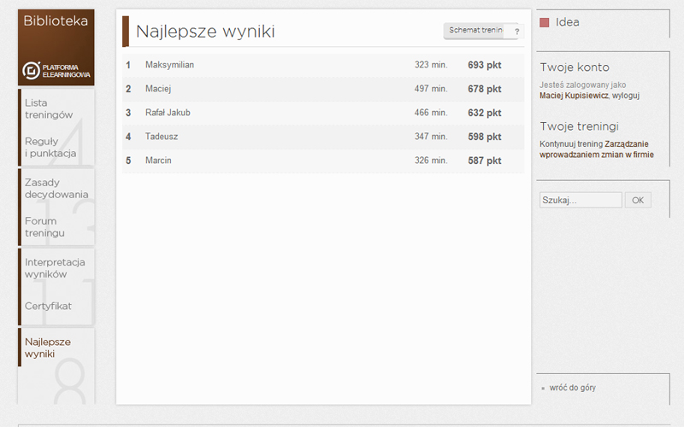Open Maciej Kupisiewicz account link
The height and width of the screenshot is (427, 684).
point(574,96)
